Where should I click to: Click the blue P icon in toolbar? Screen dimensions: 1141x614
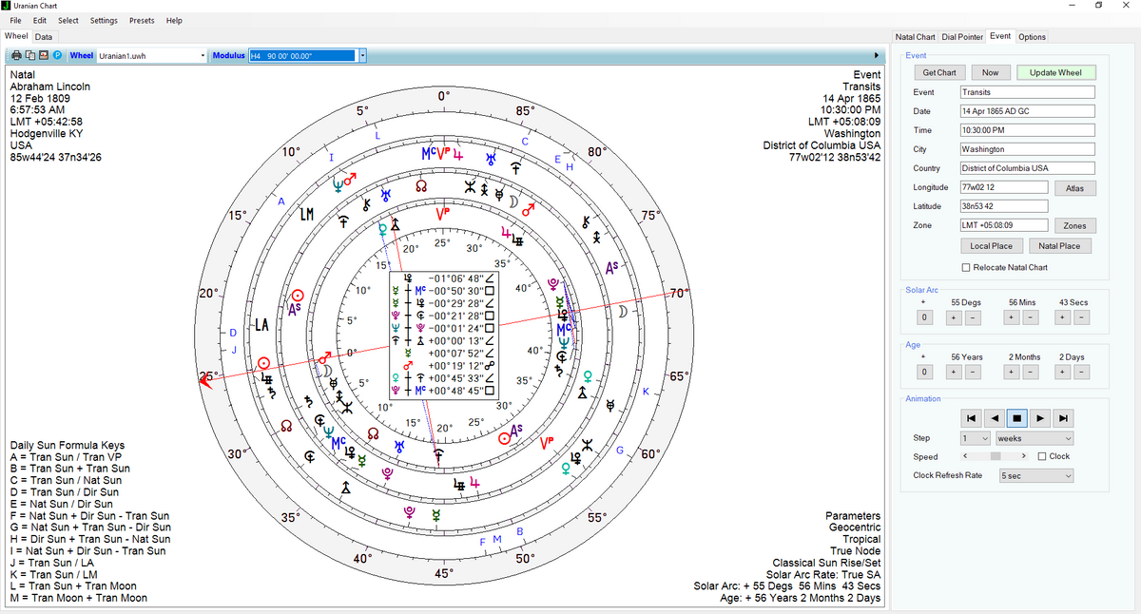click(x=57, y=56)
